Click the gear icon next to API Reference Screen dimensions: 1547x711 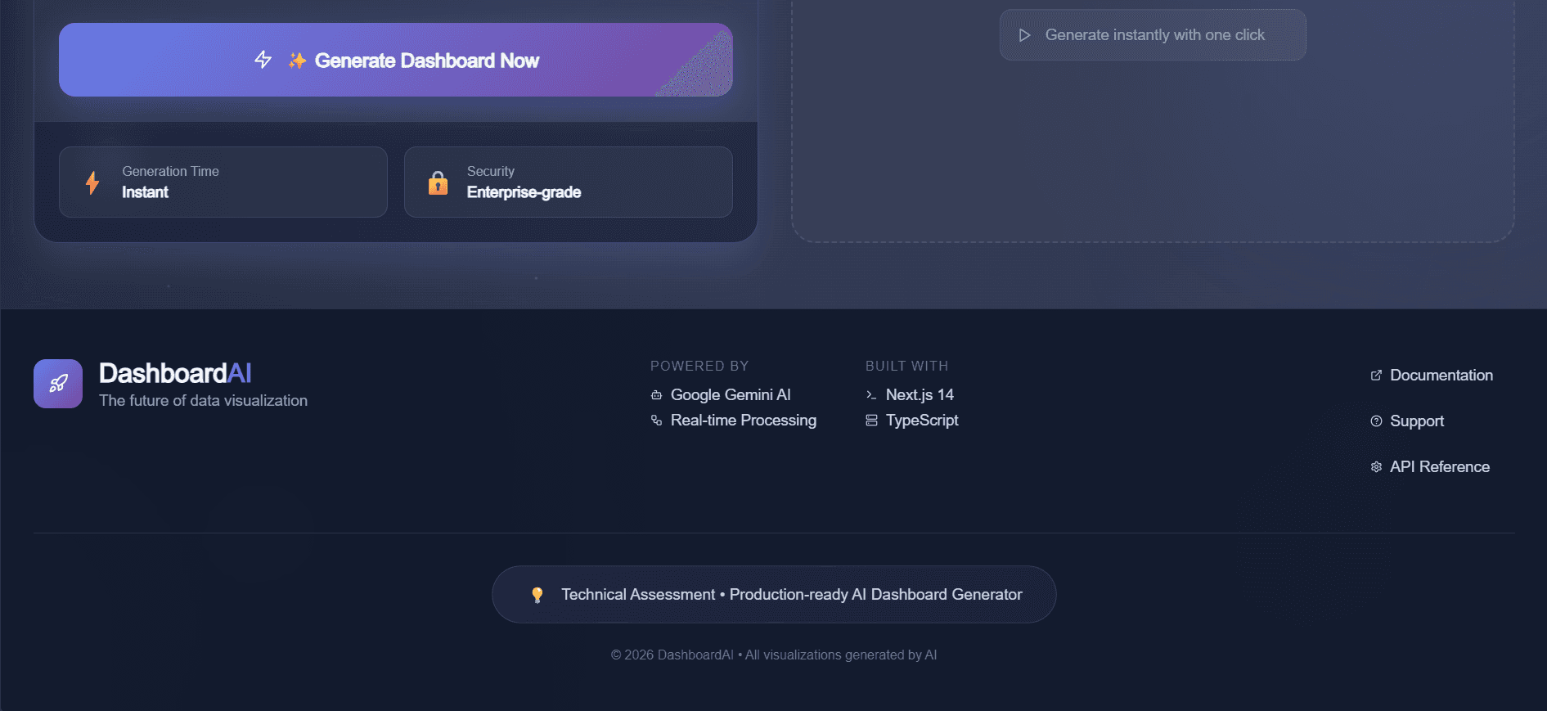click(1376, 466)
